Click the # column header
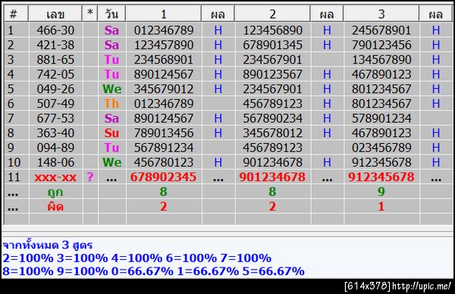Screen dimensions: 455x294 16,14
